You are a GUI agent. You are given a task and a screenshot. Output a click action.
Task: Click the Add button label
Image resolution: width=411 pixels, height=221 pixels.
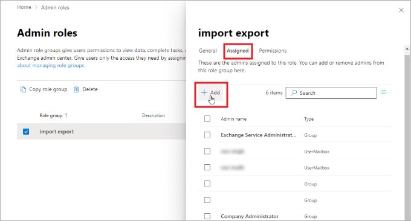coord(215,93)
